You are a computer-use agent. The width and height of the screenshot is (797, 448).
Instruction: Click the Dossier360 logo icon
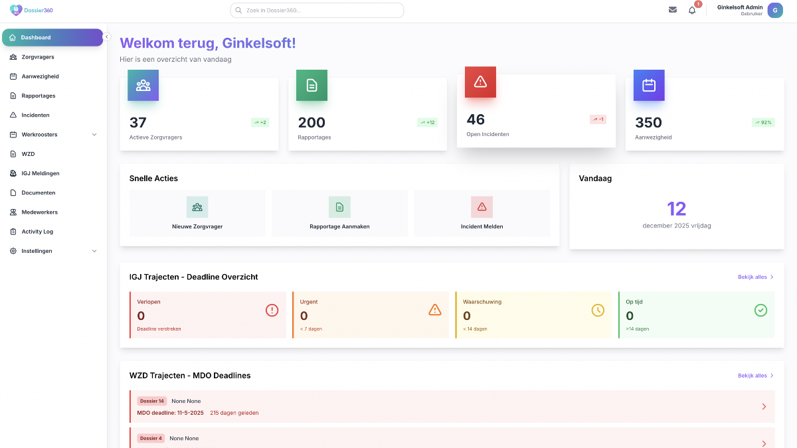tap(16, 10)
